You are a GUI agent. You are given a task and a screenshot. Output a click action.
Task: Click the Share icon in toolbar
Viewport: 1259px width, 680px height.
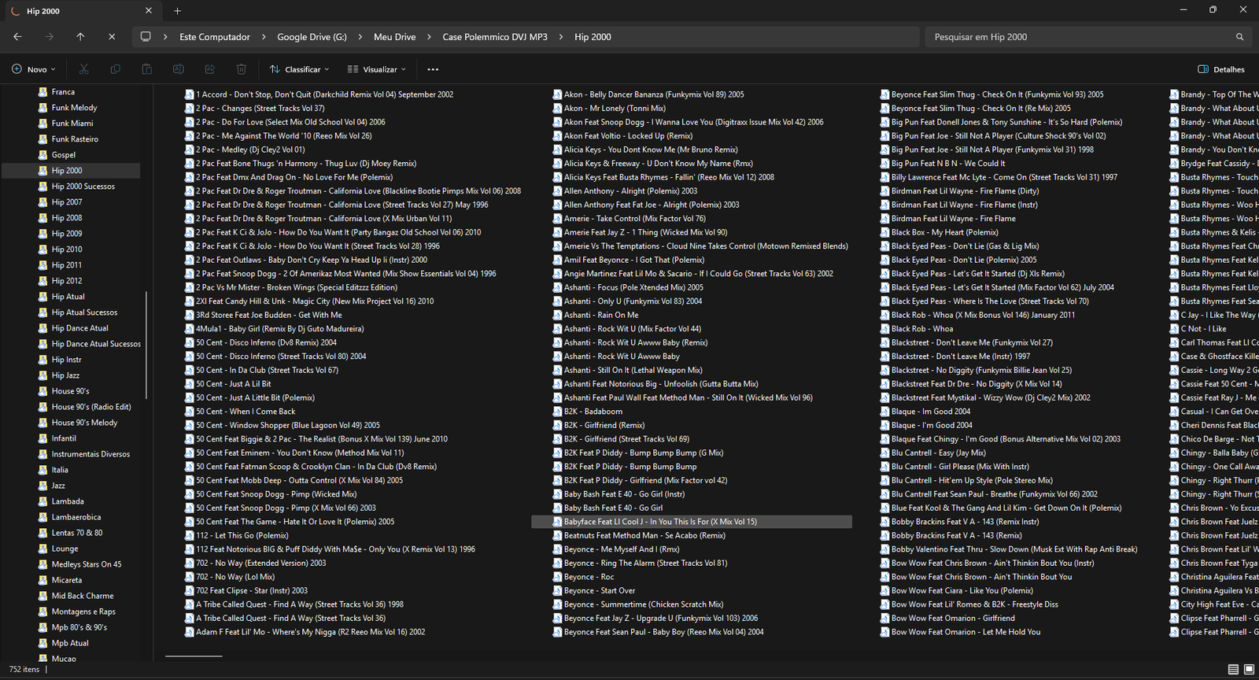pos(210,69)
